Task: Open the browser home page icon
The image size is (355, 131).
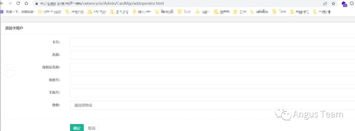Action: coord(27,3)
